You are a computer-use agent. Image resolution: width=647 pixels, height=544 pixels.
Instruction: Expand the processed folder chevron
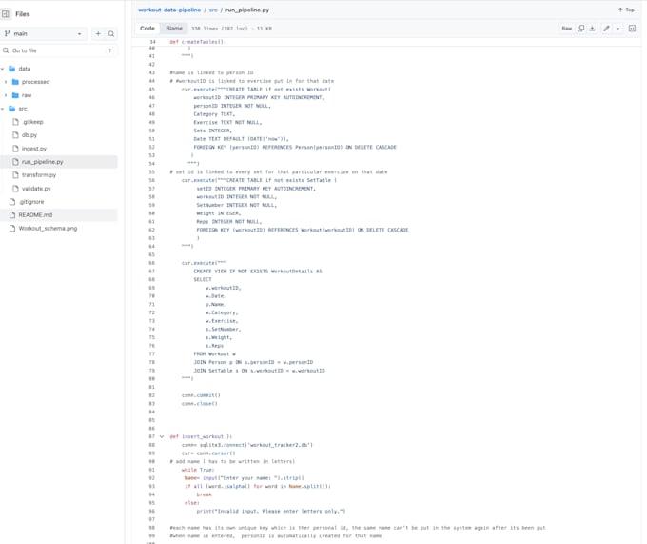coord(6,82)
